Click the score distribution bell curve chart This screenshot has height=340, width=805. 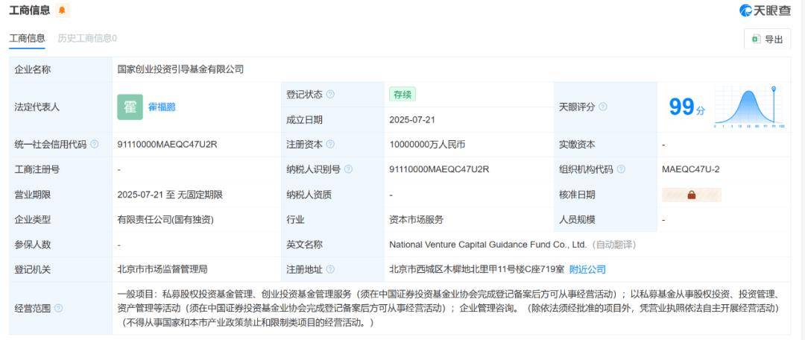point(748,107)
